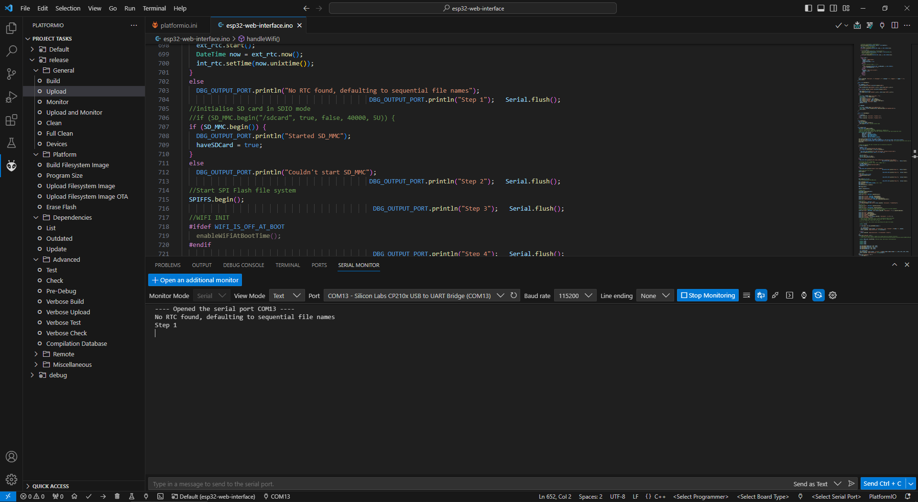Open the Terminal menu
Image resolution: width=918 pixels, height=502 pixels.
154,8
